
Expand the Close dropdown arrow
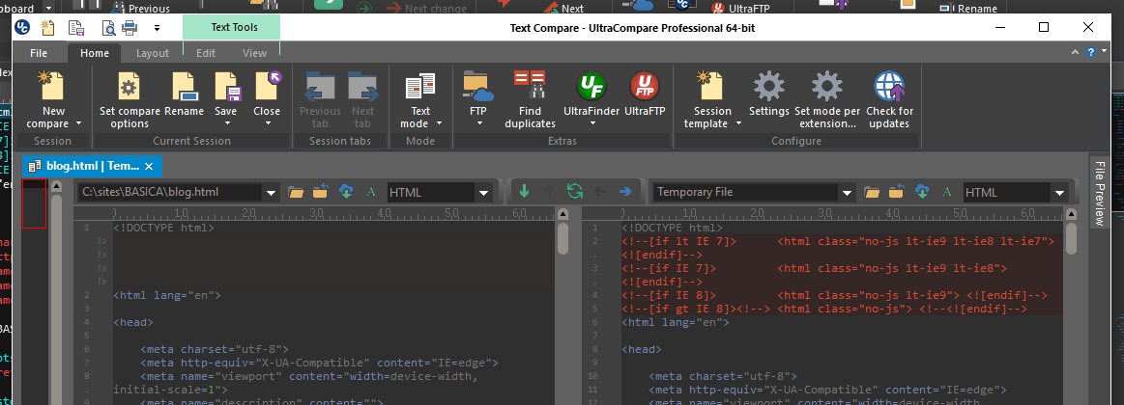[267, 123]
